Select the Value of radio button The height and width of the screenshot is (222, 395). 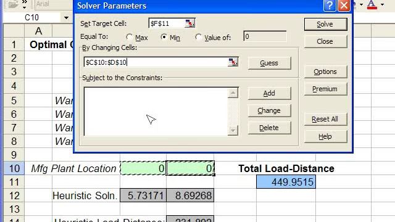[x=199, y=37]
